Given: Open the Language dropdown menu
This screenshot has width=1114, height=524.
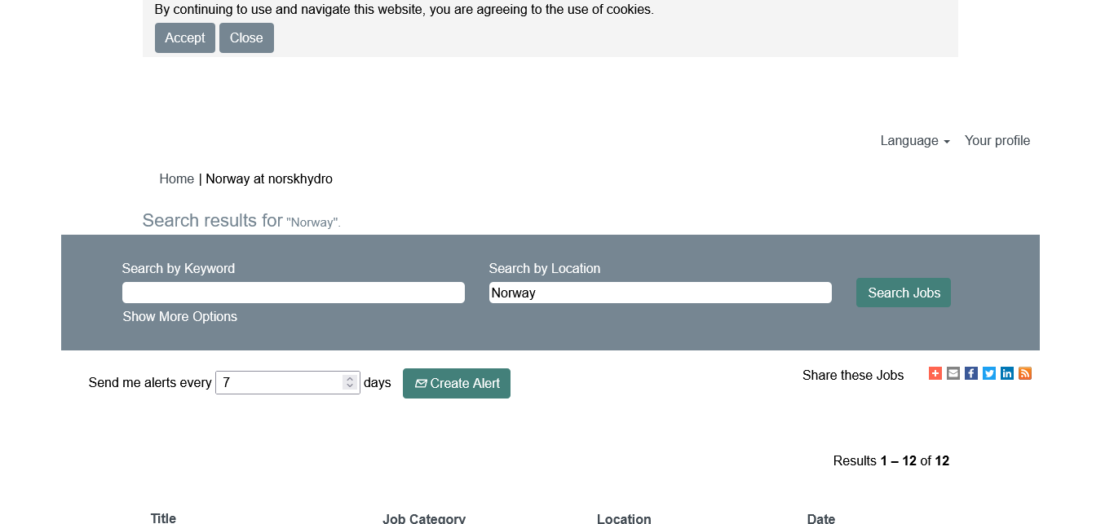Looking at the screenshot, I should (x=914, y=141).
